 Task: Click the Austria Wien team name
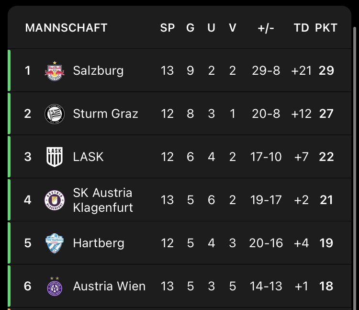click(x=109, y=286)
